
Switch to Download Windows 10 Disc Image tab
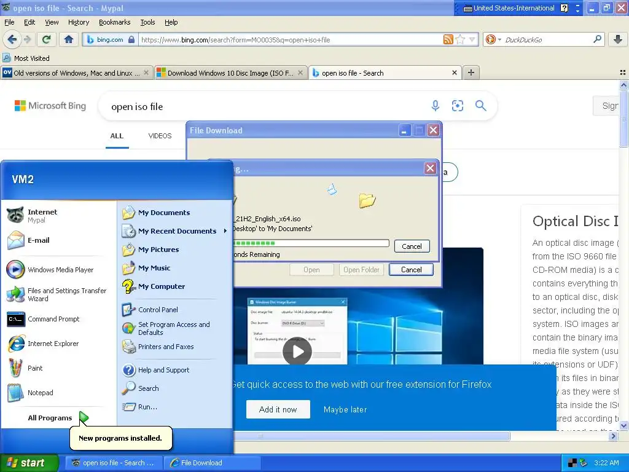tap(231, 73)
